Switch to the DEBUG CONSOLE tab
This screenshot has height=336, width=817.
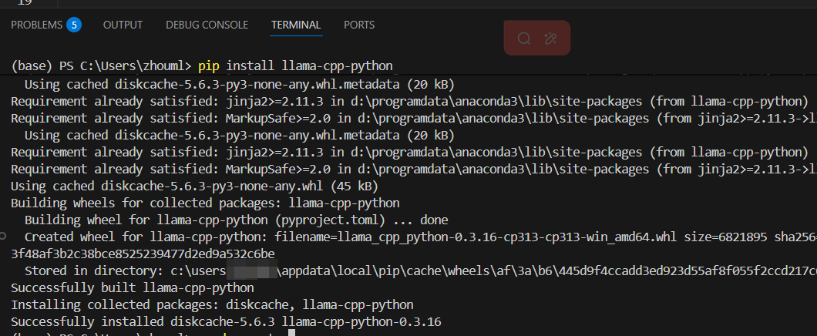coord(207,25)
